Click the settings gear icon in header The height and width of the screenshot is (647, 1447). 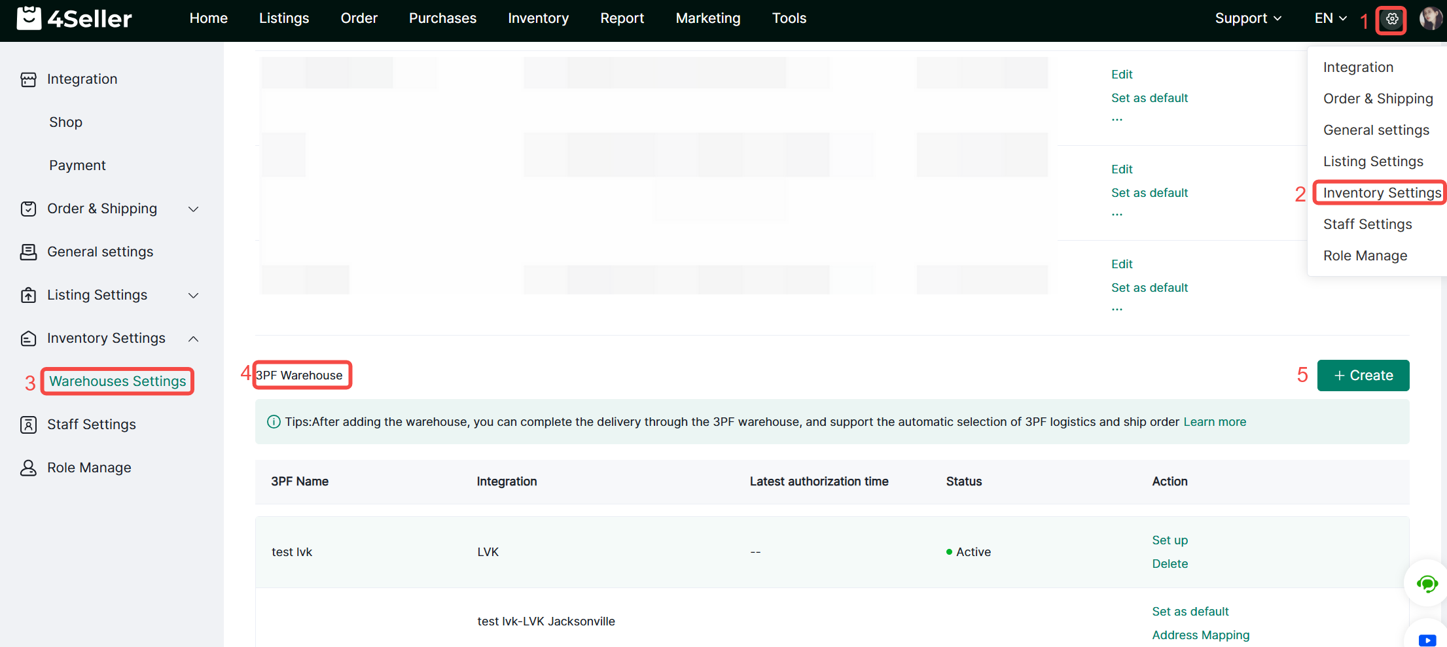(x=1391, y=19)
